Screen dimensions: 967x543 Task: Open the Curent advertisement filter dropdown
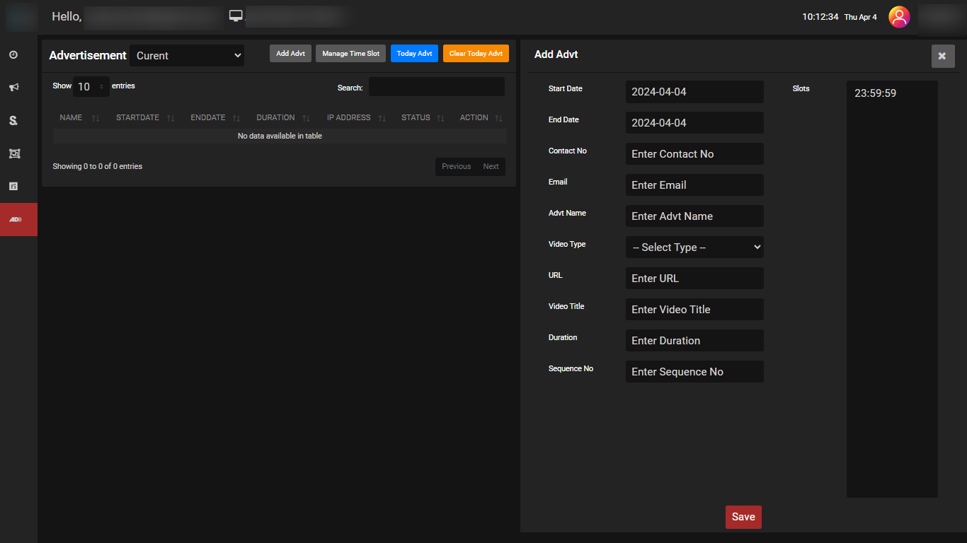click(187, 56)
